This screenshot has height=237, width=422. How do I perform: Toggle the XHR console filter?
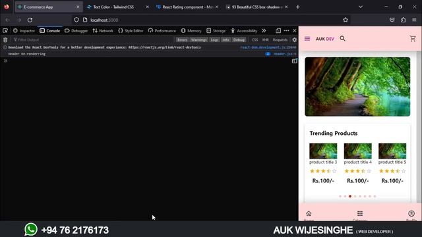point(265,39)
